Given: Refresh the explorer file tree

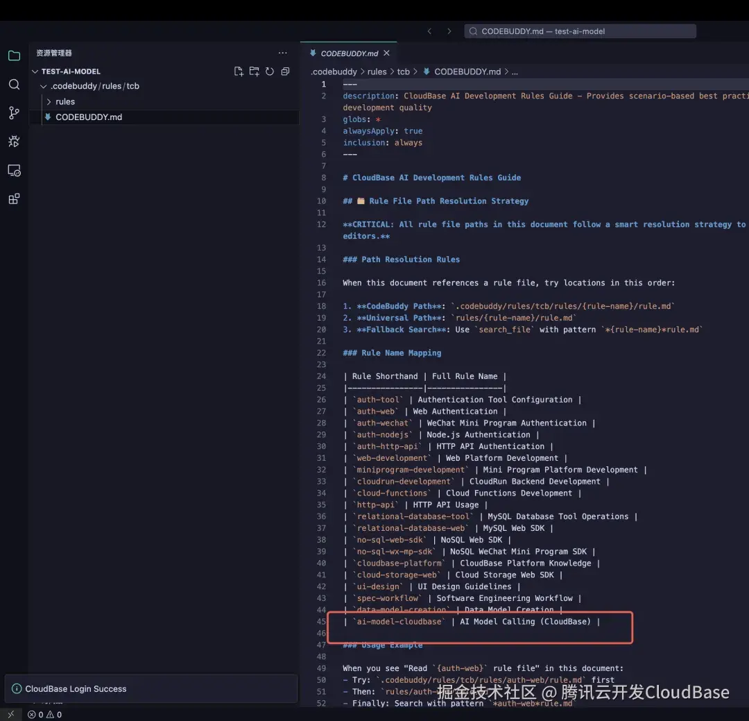Looking at the screenshot, I should tap(270, 71).
